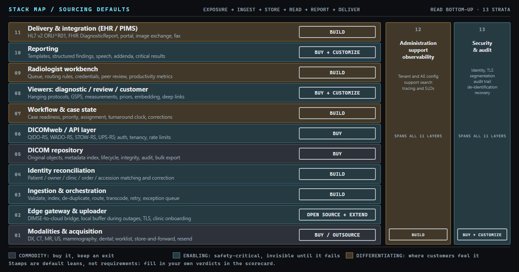Click the BUILD stamp for Delivery & integration
Viewport: 519px width, 272px height.
(x=337, y=32)
